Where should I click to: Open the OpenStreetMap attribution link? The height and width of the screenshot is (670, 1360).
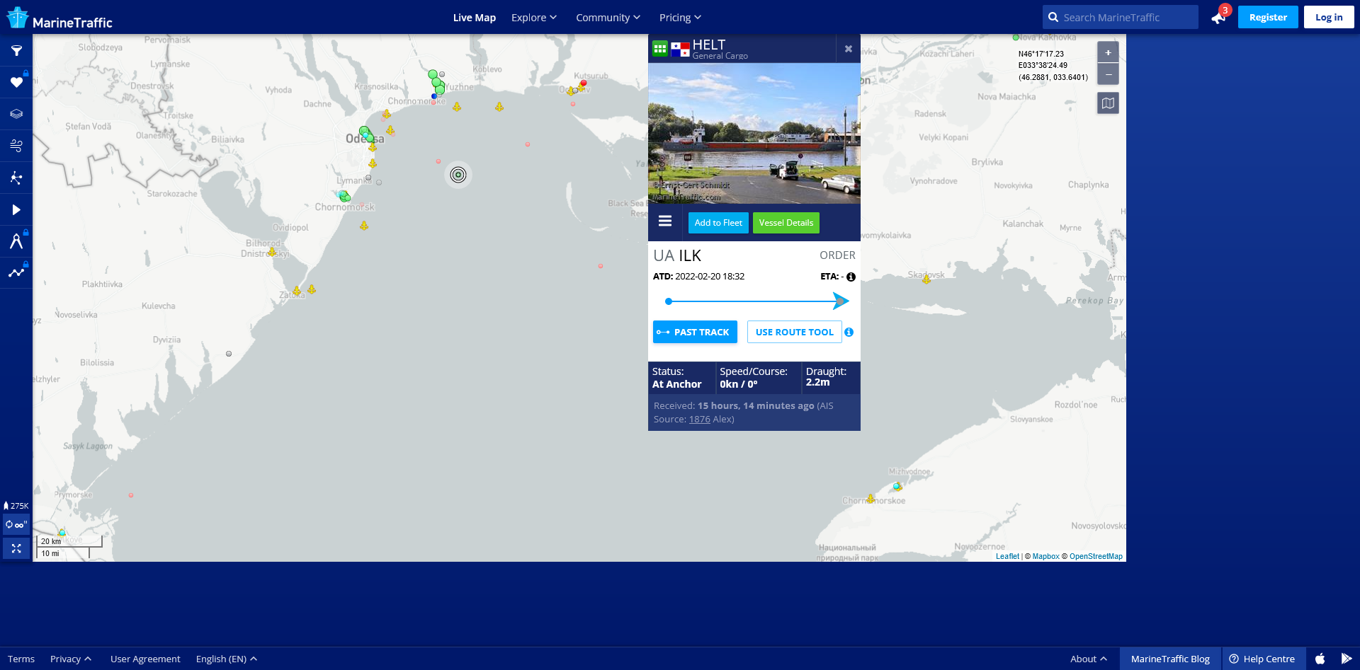click(1096, 556)
